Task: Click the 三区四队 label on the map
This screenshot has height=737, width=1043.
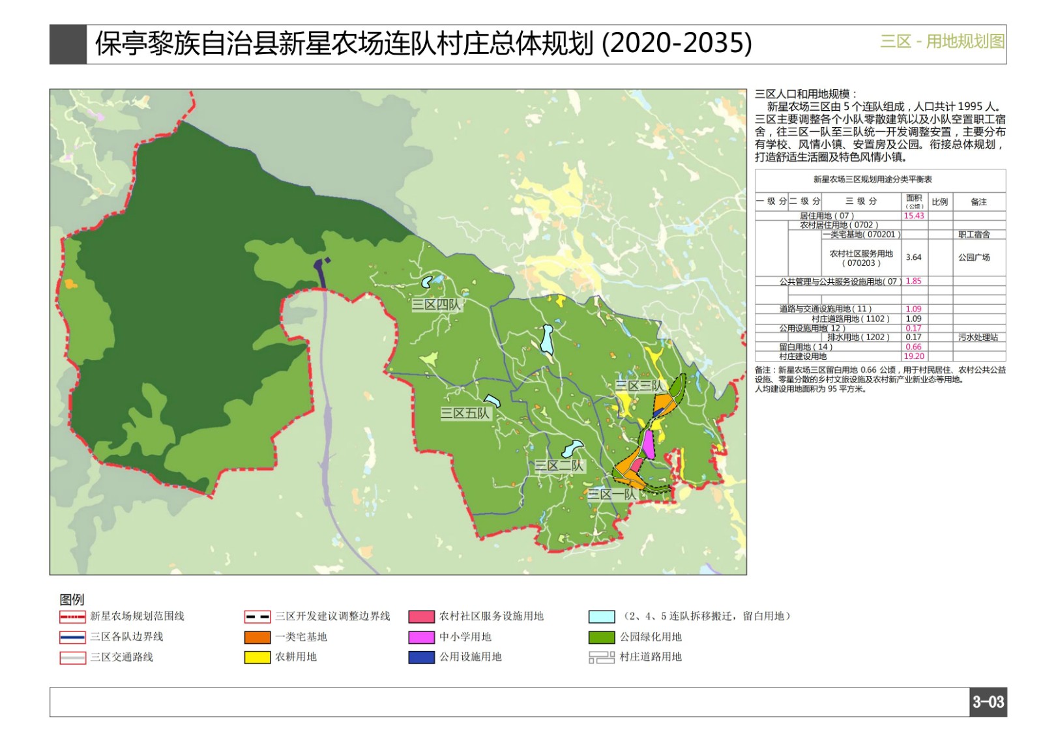Action: click(x=436, y=304)
